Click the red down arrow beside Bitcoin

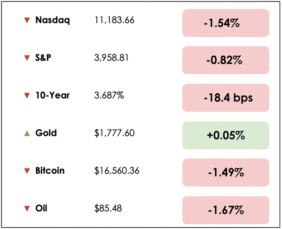(27, 171)
